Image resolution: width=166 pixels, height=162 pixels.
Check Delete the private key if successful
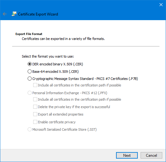(x=35, y=107)
